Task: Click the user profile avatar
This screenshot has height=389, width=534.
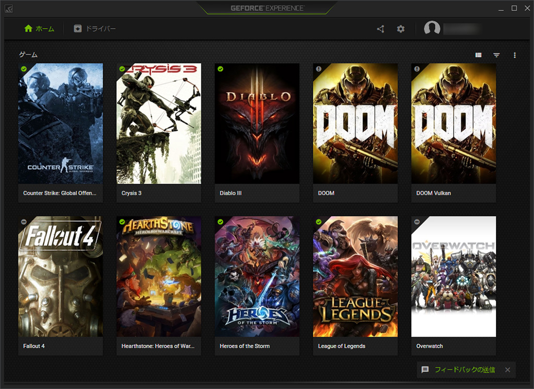Action: (432, 28)
